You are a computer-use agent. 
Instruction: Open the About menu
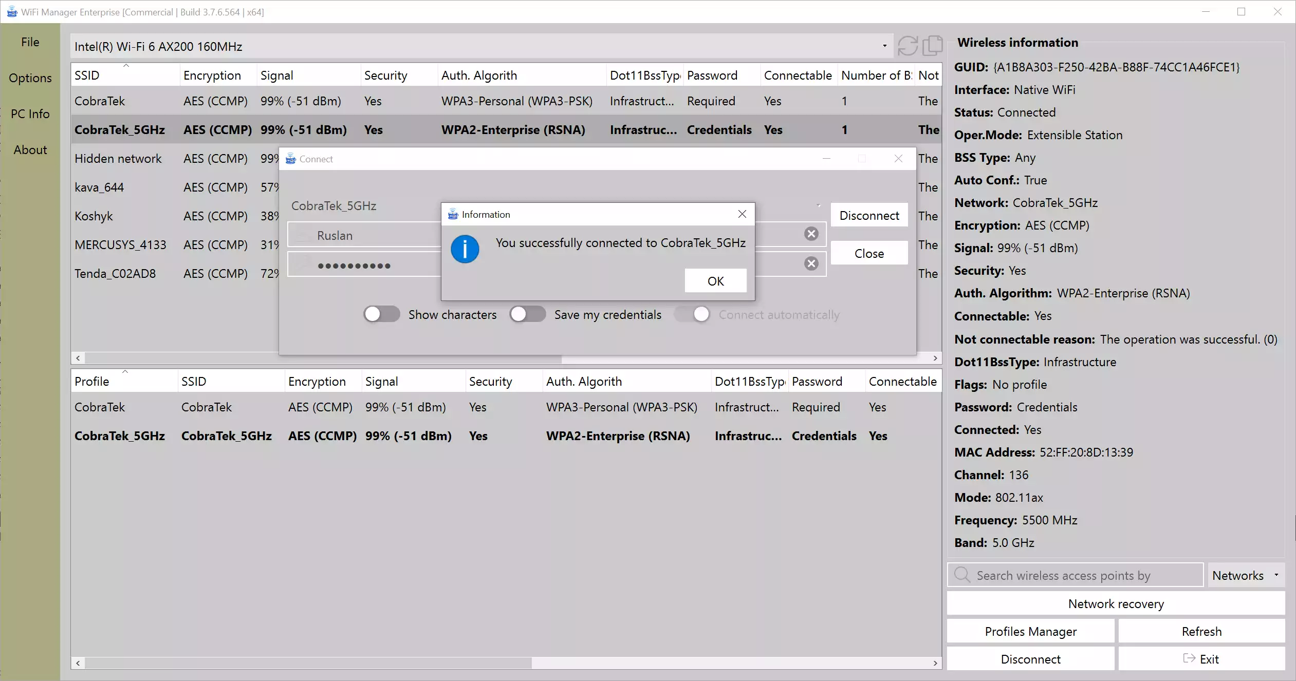[x=30, y=150]
